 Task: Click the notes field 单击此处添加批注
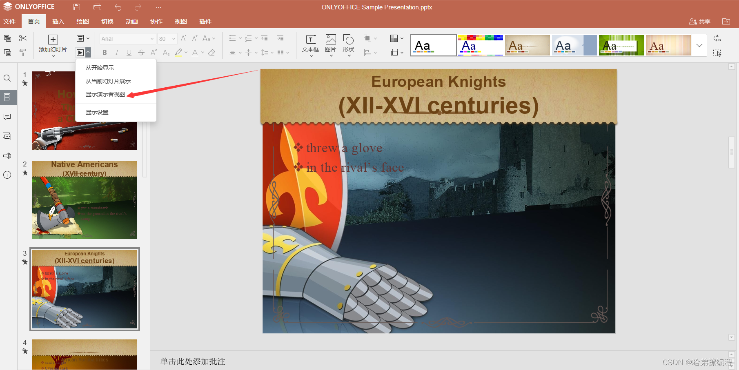[x=192, y=361]
